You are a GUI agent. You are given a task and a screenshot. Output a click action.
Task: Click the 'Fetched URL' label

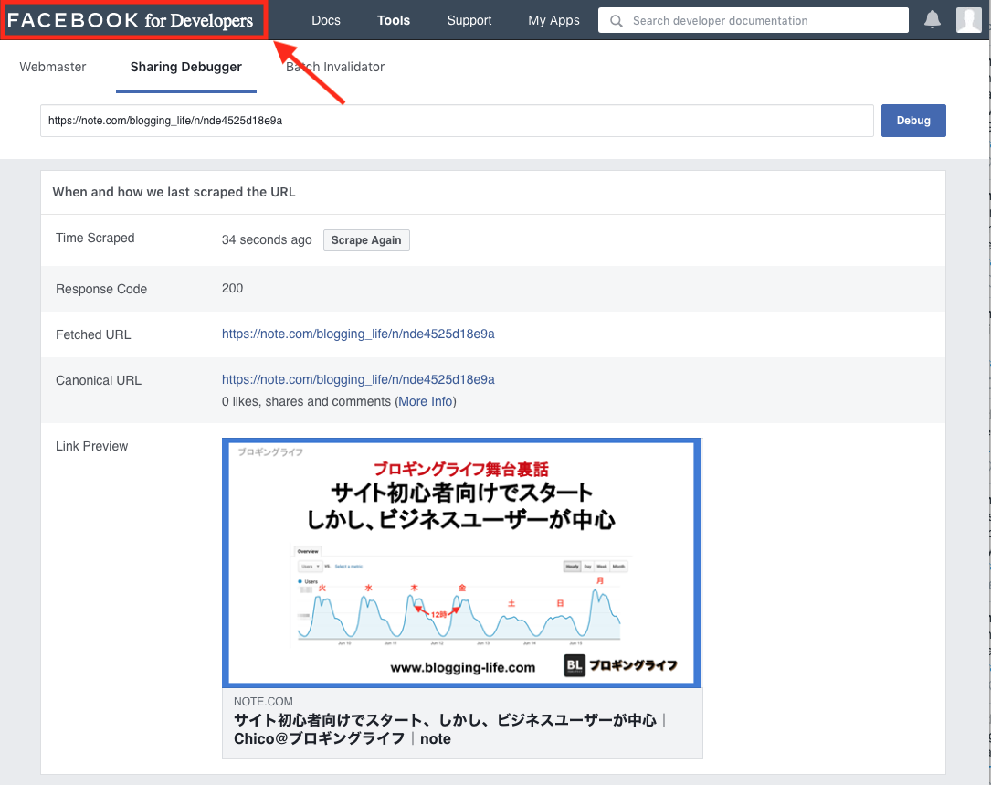93,334
